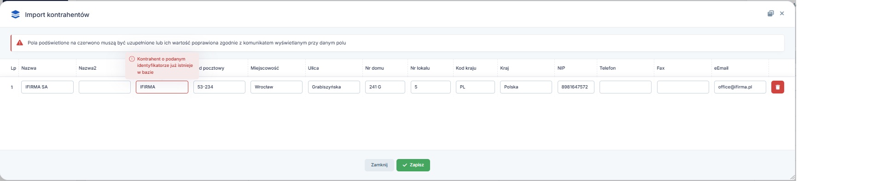Screen dimensions: 873x181
Task: Click the Nr domu field 241 G
Action: pyautogui.click(x=385, y=87)
